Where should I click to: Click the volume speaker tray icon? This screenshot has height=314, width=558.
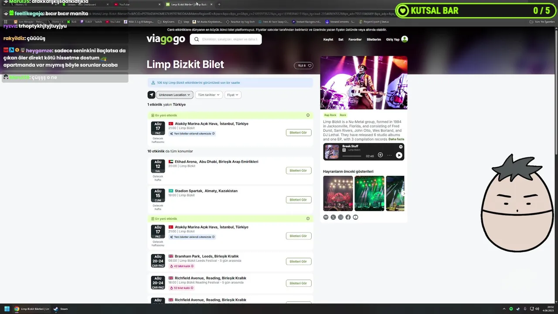[x=537, y=309]
